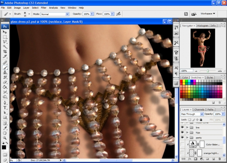Image resolution: width=227 pixels, height=163 pixels.
Task: Select the Paint Bucket tool
Action: pyautogui.click(x=5, y=87)
